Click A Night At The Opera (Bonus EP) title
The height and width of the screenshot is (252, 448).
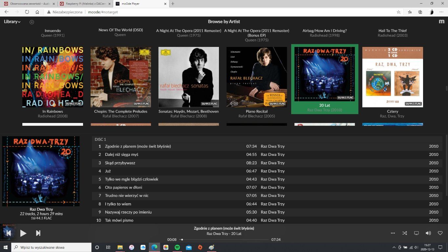click(257, 33)
